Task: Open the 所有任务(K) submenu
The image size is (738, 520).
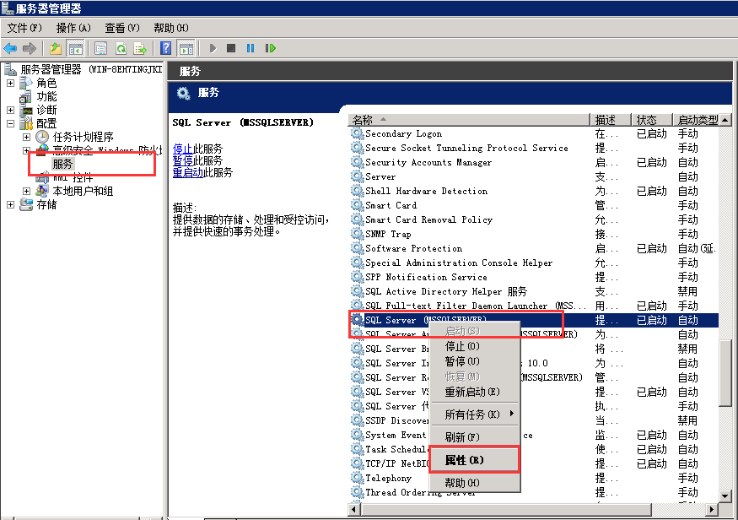Action: 475,414
